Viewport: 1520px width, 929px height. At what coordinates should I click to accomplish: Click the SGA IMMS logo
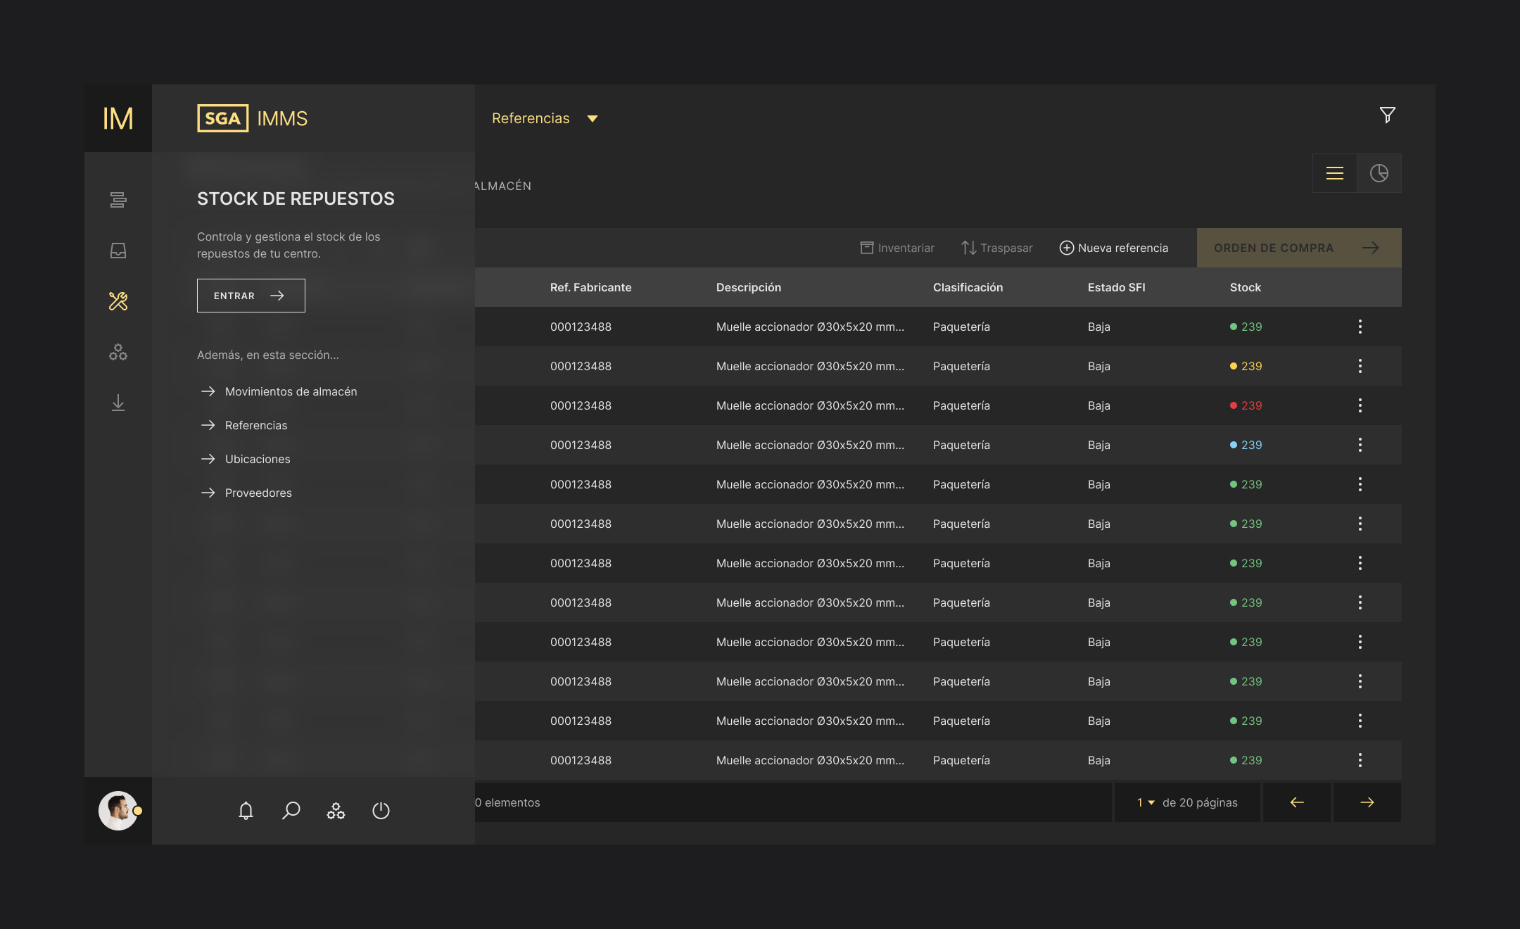[252, 118]
